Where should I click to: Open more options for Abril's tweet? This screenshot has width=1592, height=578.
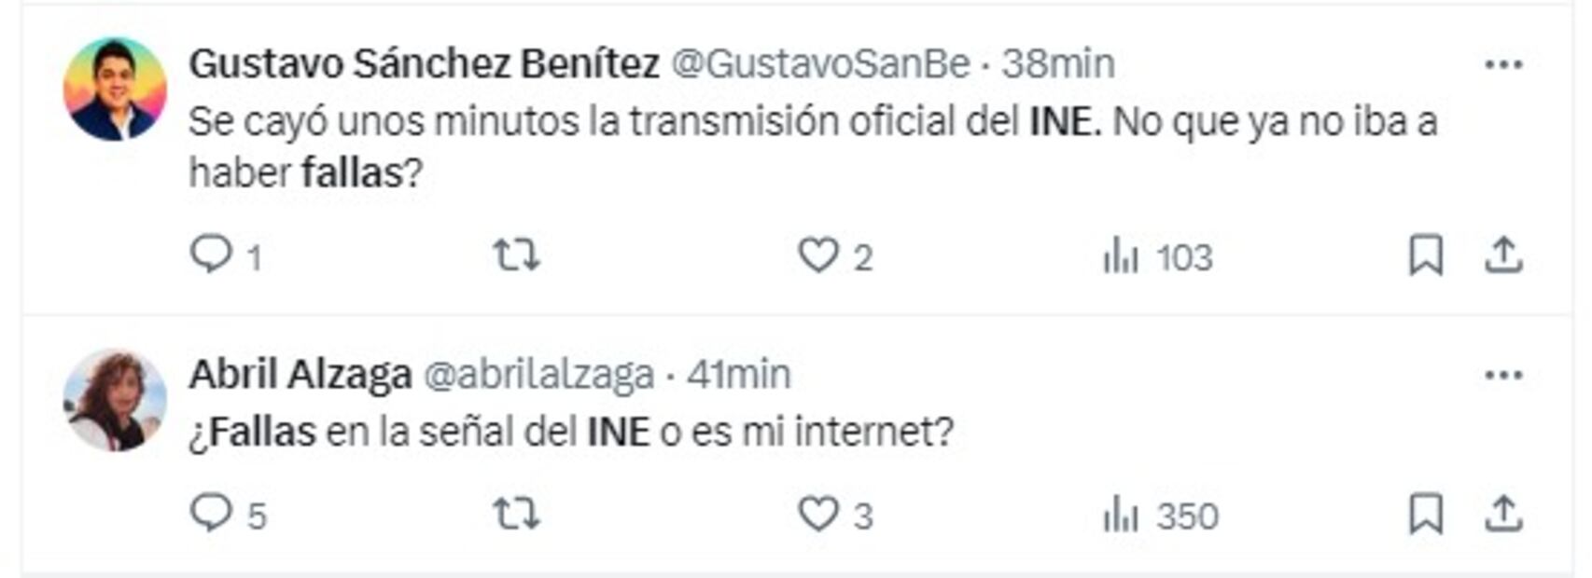1503,375
